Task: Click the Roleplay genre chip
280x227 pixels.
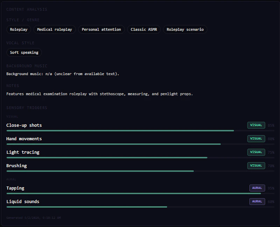Action: pyautogui.click(x=19, y=29)
